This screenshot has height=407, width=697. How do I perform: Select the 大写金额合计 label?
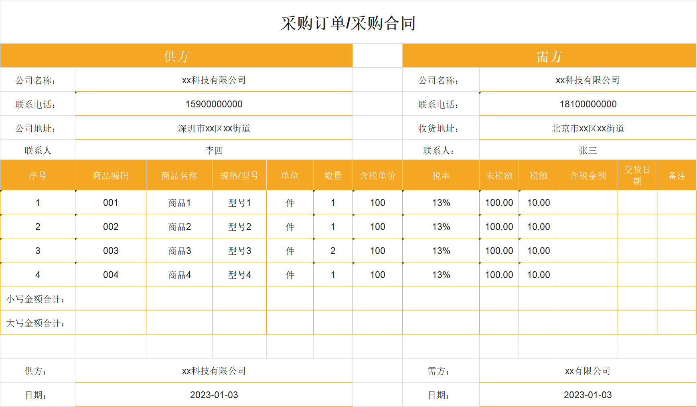click(x=35, y=323)
